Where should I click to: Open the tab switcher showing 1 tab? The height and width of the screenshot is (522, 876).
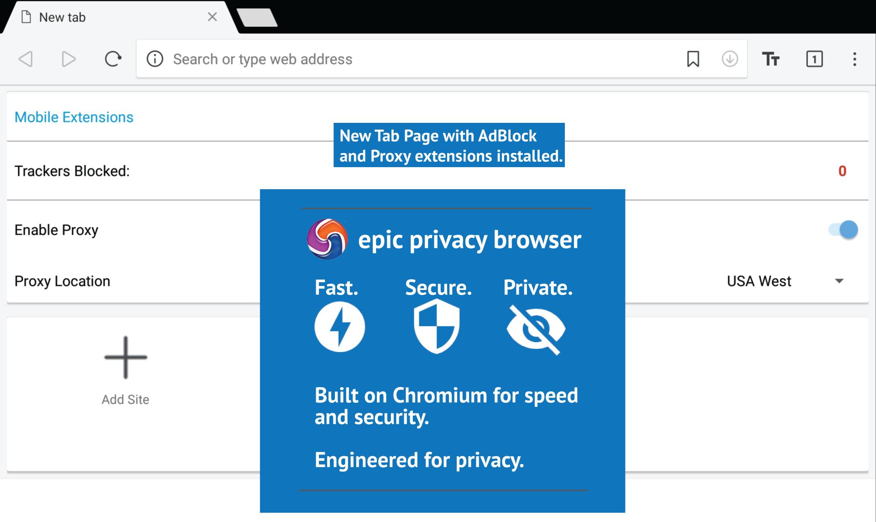814,59
